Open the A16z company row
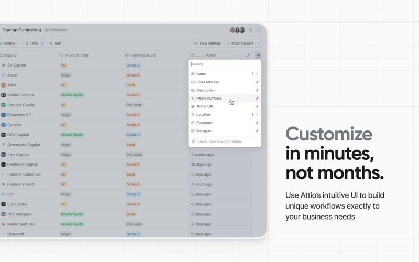The height and width of the screenshot is (262, 419). coord(12,85)
